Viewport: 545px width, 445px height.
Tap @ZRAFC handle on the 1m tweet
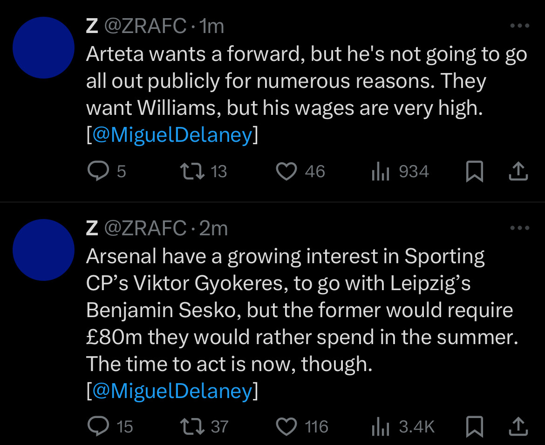click(145, 27)
